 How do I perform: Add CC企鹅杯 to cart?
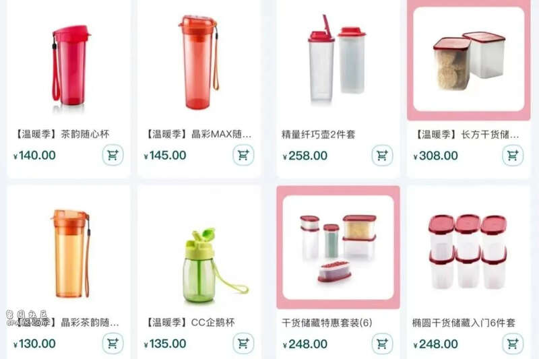coord(243,344)
